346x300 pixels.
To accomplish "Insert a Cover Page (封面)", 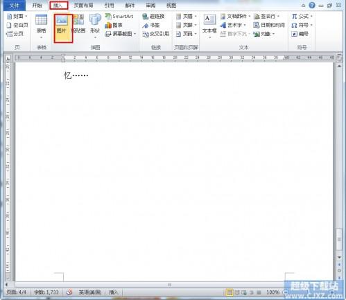I will 17,16.
